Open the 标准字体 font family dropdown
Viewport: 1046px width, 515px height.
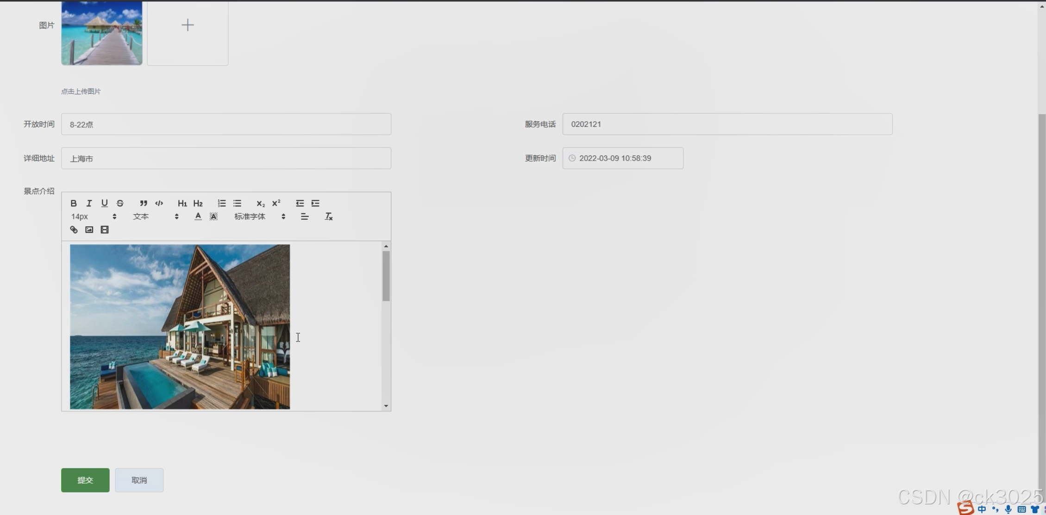tap(259, 217)
